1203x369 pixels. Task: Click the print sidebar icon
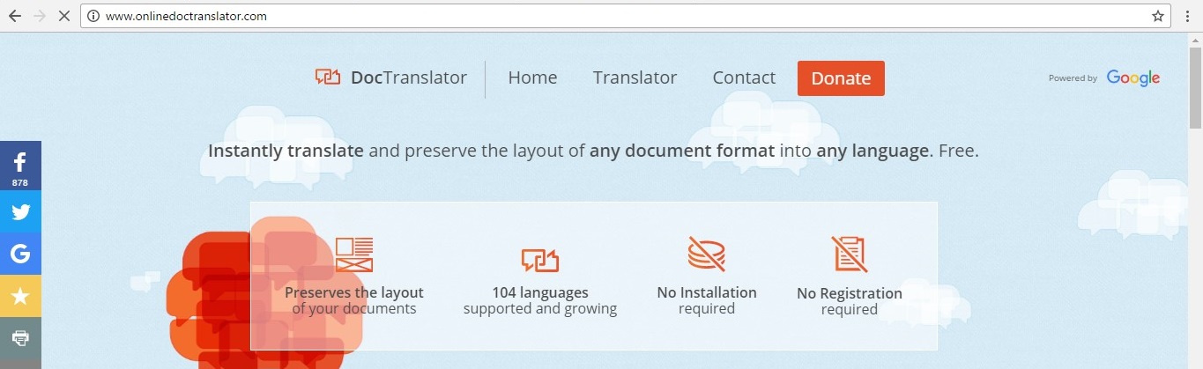pos(20,337)
